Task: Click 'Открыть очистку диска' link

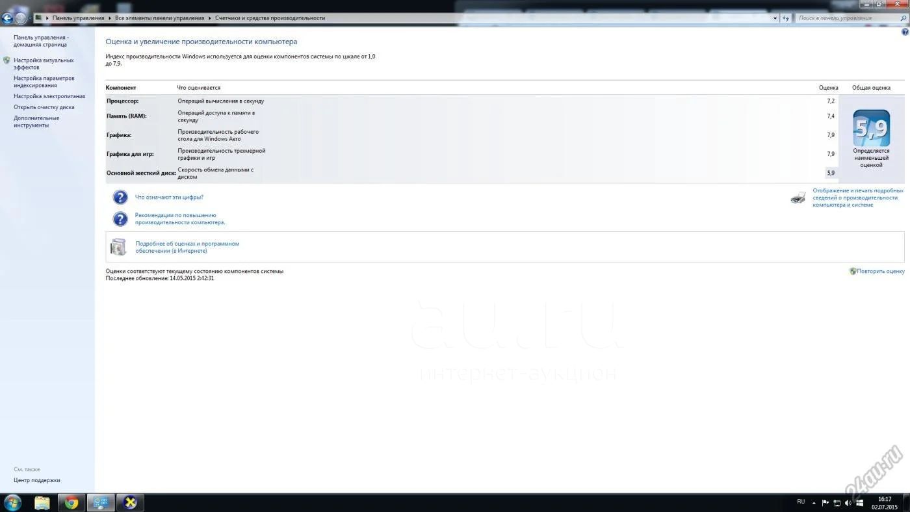Action: pos(44,107)
